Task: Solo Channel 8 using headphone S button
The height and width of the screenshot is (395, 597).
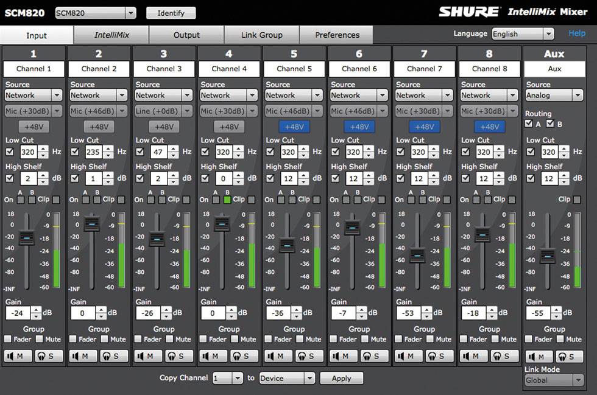Action: [x=505, y=356]
